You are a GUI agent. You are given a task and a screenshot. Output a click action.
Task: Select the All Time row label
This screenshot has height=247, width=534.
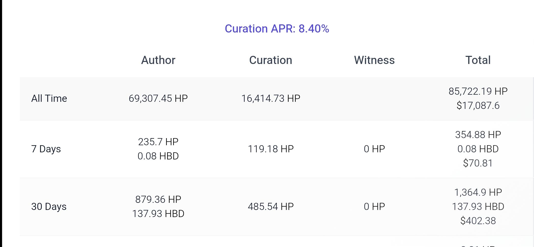[x=49, y=98]
